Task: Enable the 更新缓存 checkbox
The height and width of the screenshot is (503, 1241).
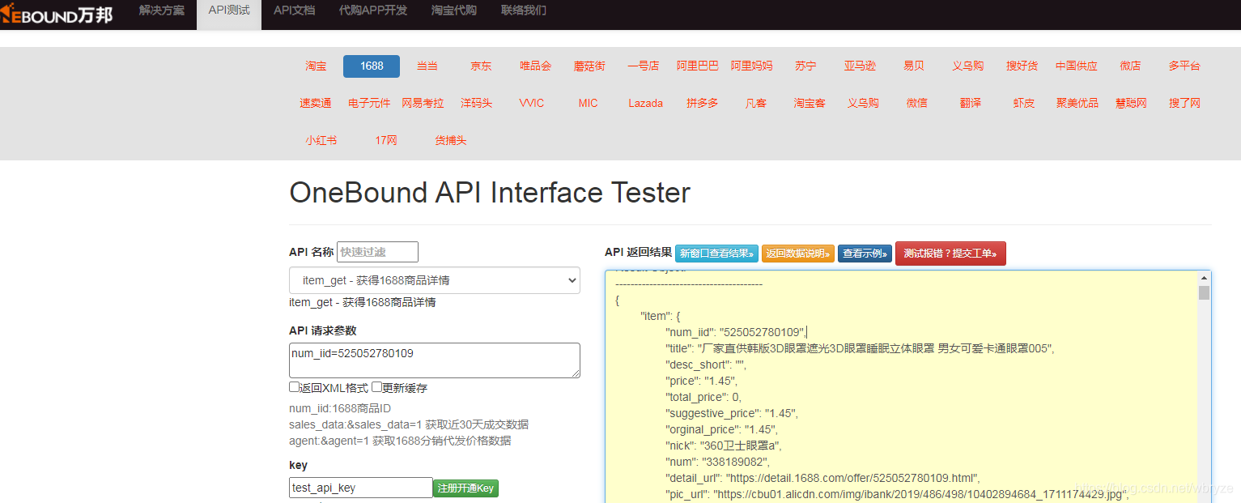Action: [376, 387]
